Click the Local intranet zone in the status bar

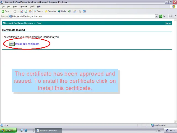pos(158,125)
